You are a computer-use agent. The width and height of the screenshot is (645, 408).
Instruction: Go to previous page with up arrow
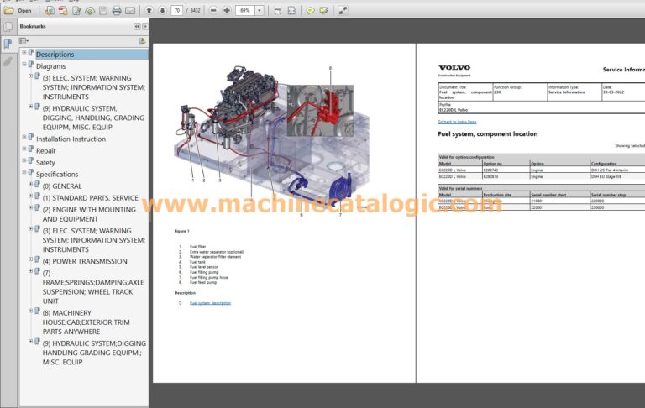pos(149,10)
